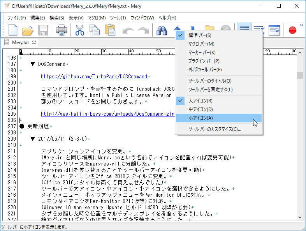Click the line 部分のソースコードを公開しておきます。
Viewport: 306px width, 231px height.
click(x=93, y=101)
